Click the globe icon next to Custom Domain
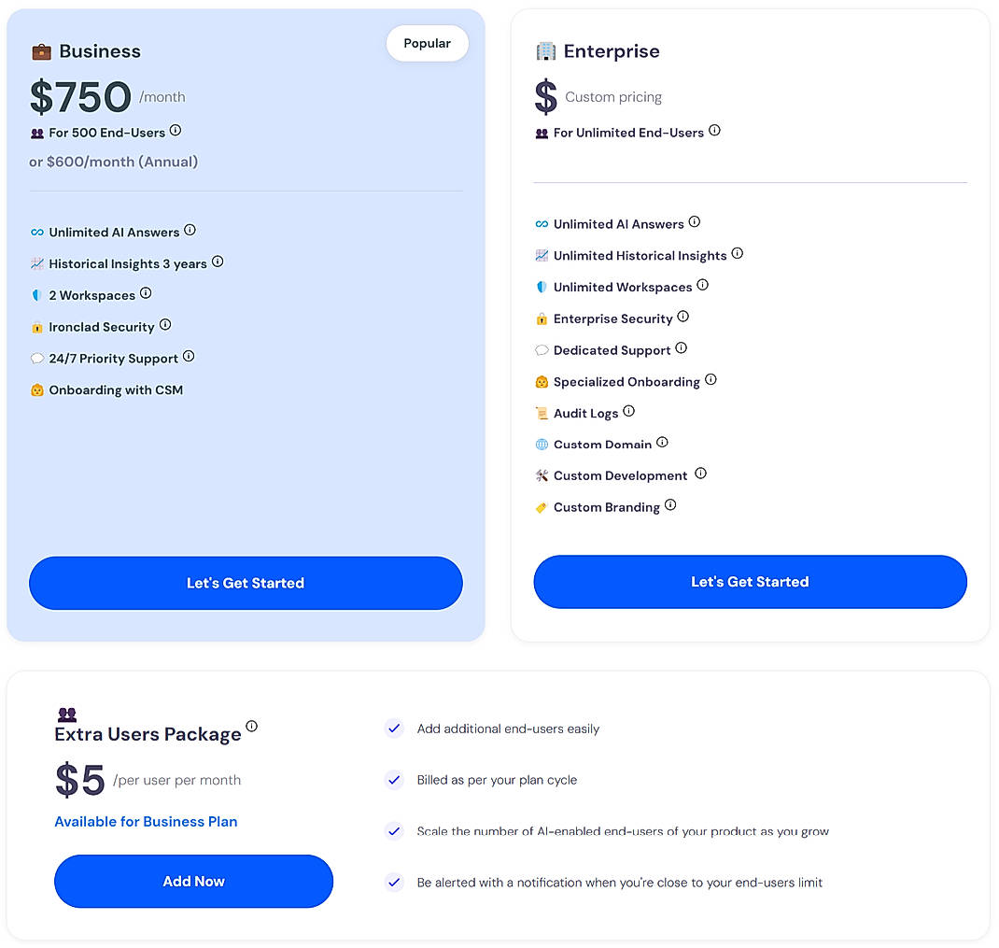Viewport: 999px width, 948px height. (x=541, y=444)
